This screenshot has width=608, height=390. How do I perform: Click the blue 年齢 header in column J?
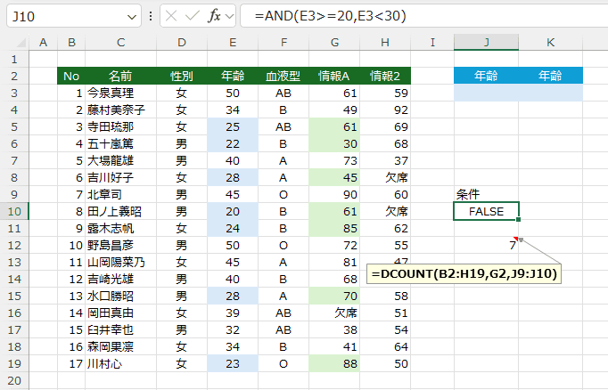click(486, 76)
